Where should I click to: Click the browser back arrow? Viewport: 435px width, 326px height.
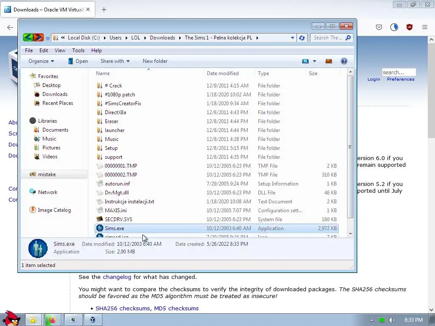coord(10,27)
